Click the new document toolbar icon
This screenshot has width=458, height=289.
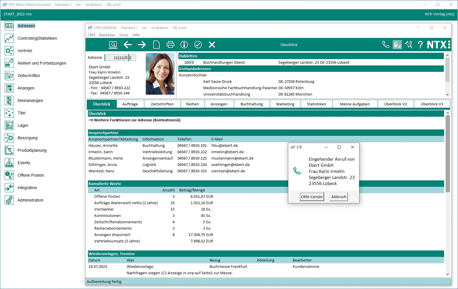[x=156, y=45]
